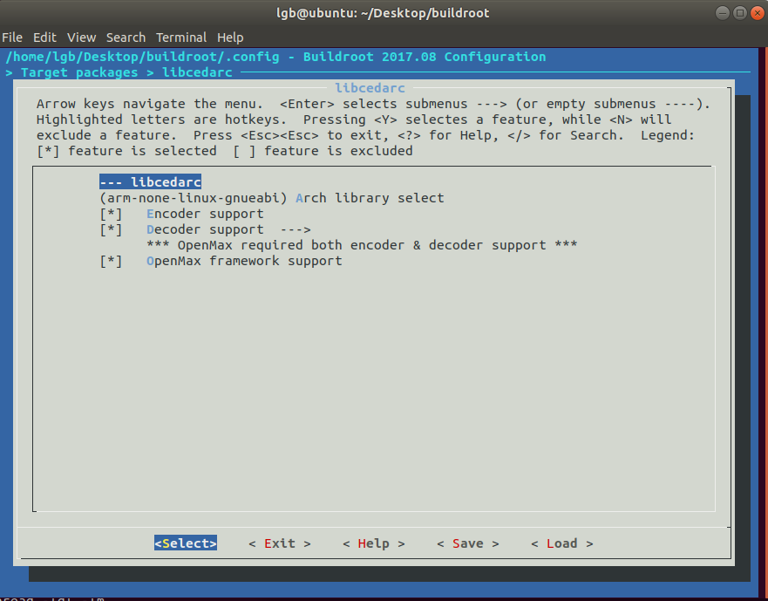Viewport: 768px width, 601px height.
Task: Click the terminal window title bar text
Action: point(383,13)
